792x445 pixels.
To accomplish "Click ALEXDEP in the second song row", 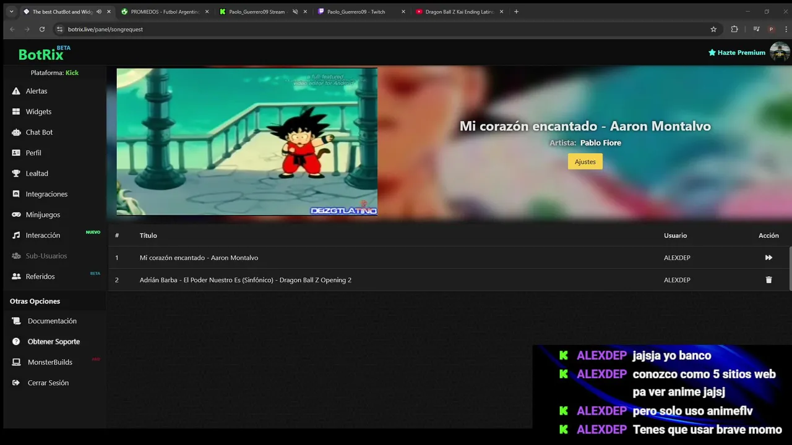I will point(677,280).
